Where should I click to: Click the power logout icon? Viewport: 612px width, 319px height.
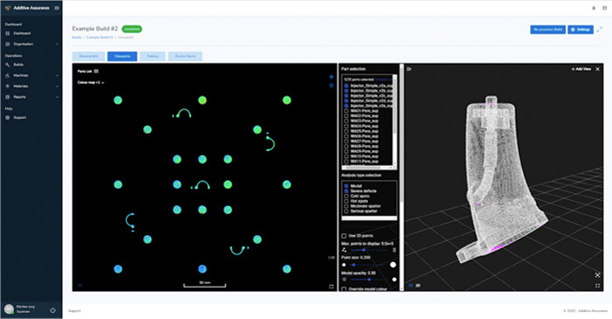coord(52,310)
